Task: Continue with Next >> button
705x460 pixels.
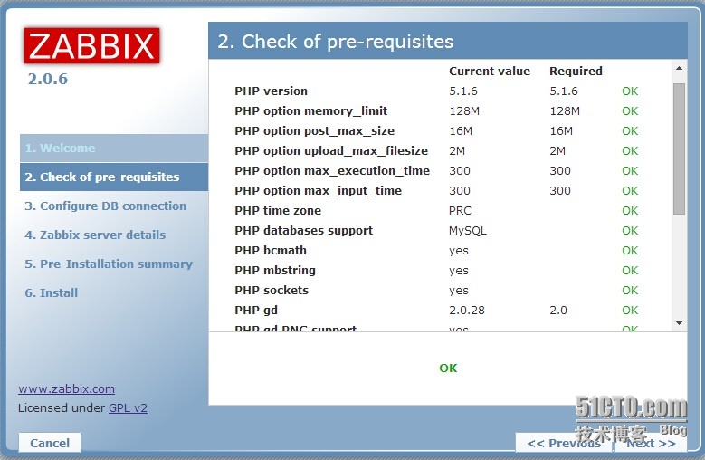Action: [651, 443]
